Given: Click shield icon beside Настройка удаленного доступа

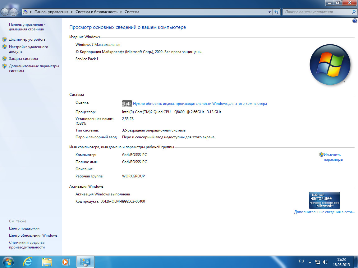Looking at the screenshot, I should tap(4, 47).
